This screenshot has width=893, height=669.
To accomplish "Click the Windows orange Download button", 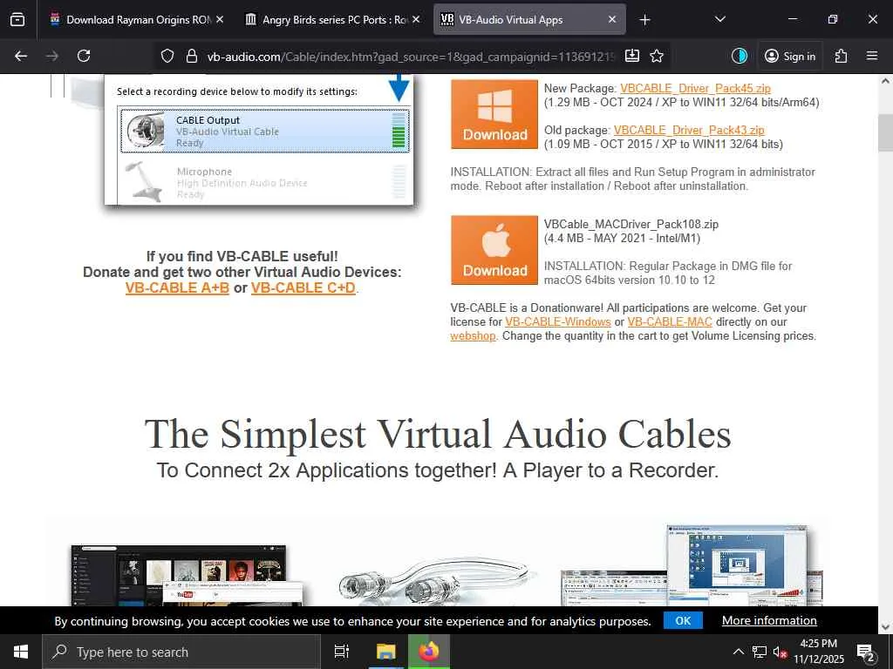I will (x=494, y=114).
